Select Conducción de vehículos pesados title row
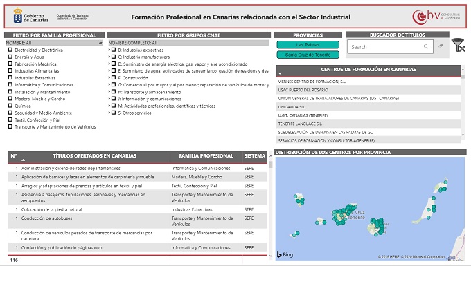471x304 pixels. click(138, 236)
